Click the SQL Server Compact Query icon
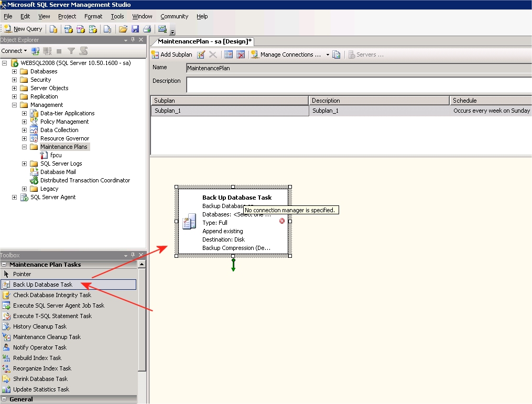Image resolution: width=532 pixels, height=404 pixels. click(x=107, y=29)
